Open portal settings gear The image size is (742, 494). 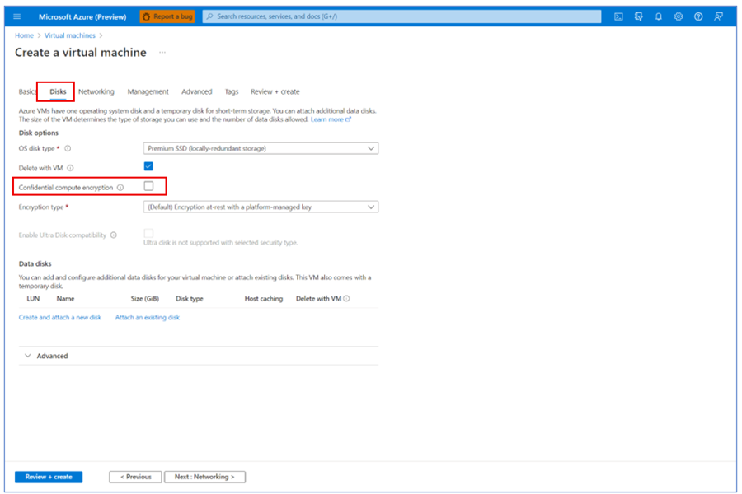coord(679,16)
